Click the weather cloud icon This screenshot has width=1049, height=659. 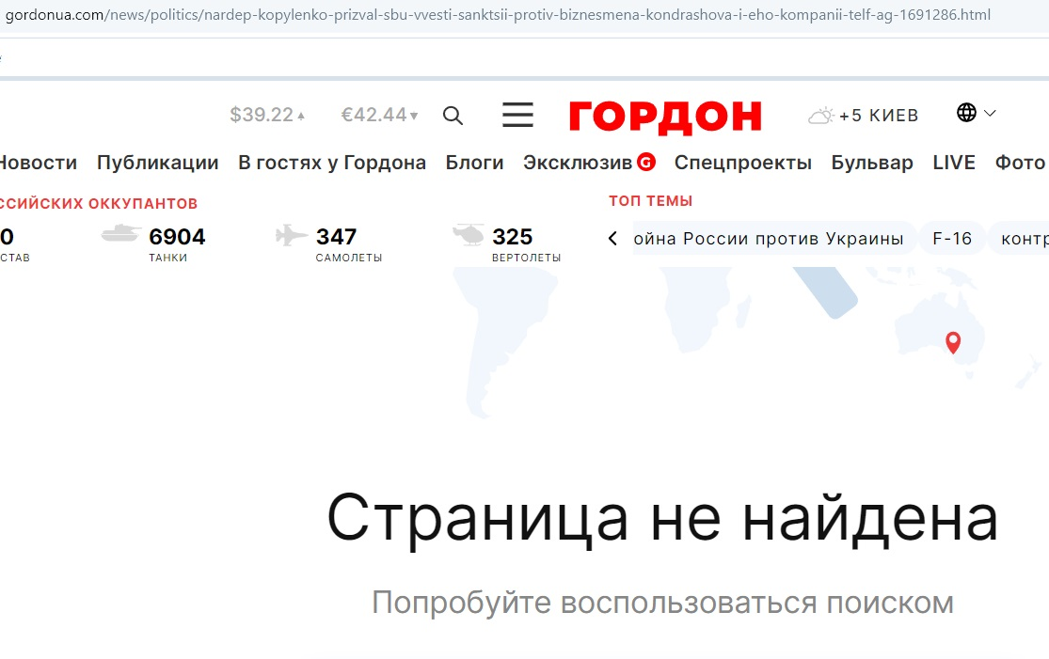point(820,116)
